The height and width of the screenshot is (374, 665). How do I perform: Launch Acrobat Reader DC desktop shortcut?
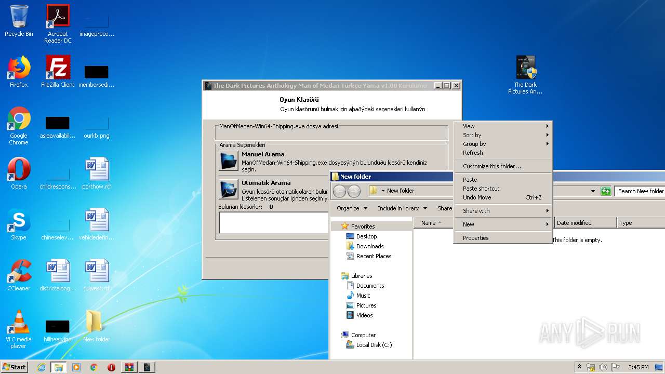tap(58, 24)
